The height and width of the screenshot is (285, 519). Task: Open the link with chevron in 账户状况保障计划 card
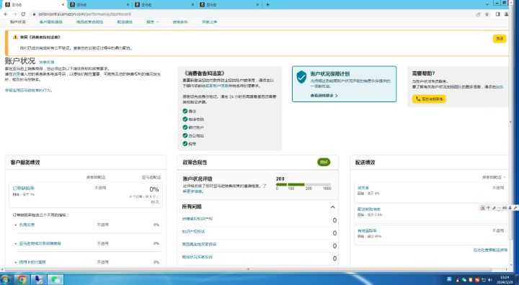(324, 96)
